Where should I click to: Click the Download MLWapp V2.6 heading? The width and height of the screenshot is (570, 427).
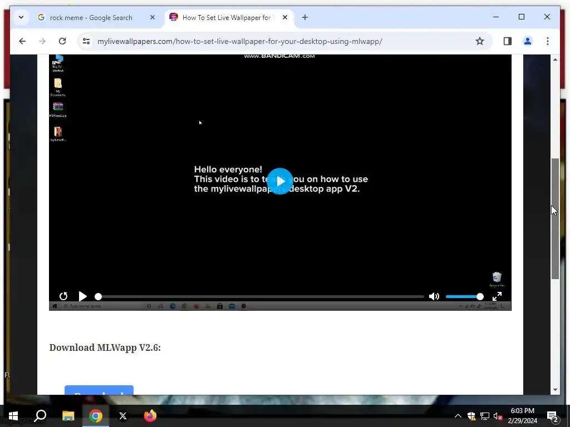(105, 347)
